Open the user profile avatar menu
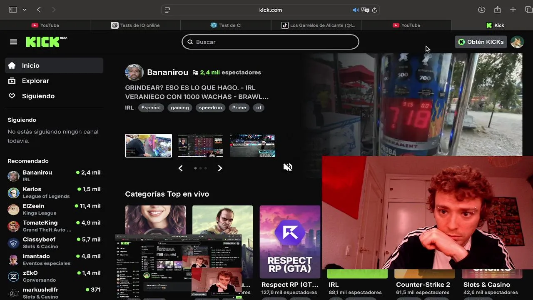The image size is (533, 300). [517, 42]
